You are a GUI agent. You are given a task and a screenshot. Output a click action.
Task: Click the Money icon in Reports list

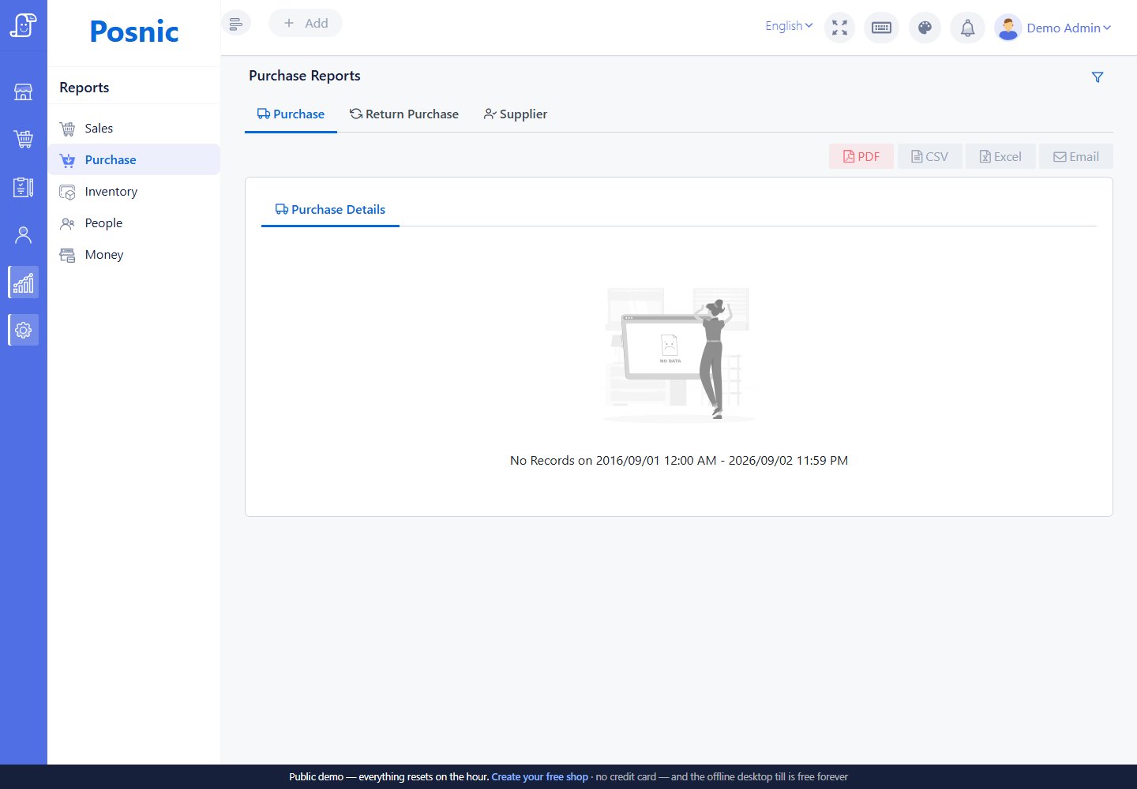tap(68, 255)
